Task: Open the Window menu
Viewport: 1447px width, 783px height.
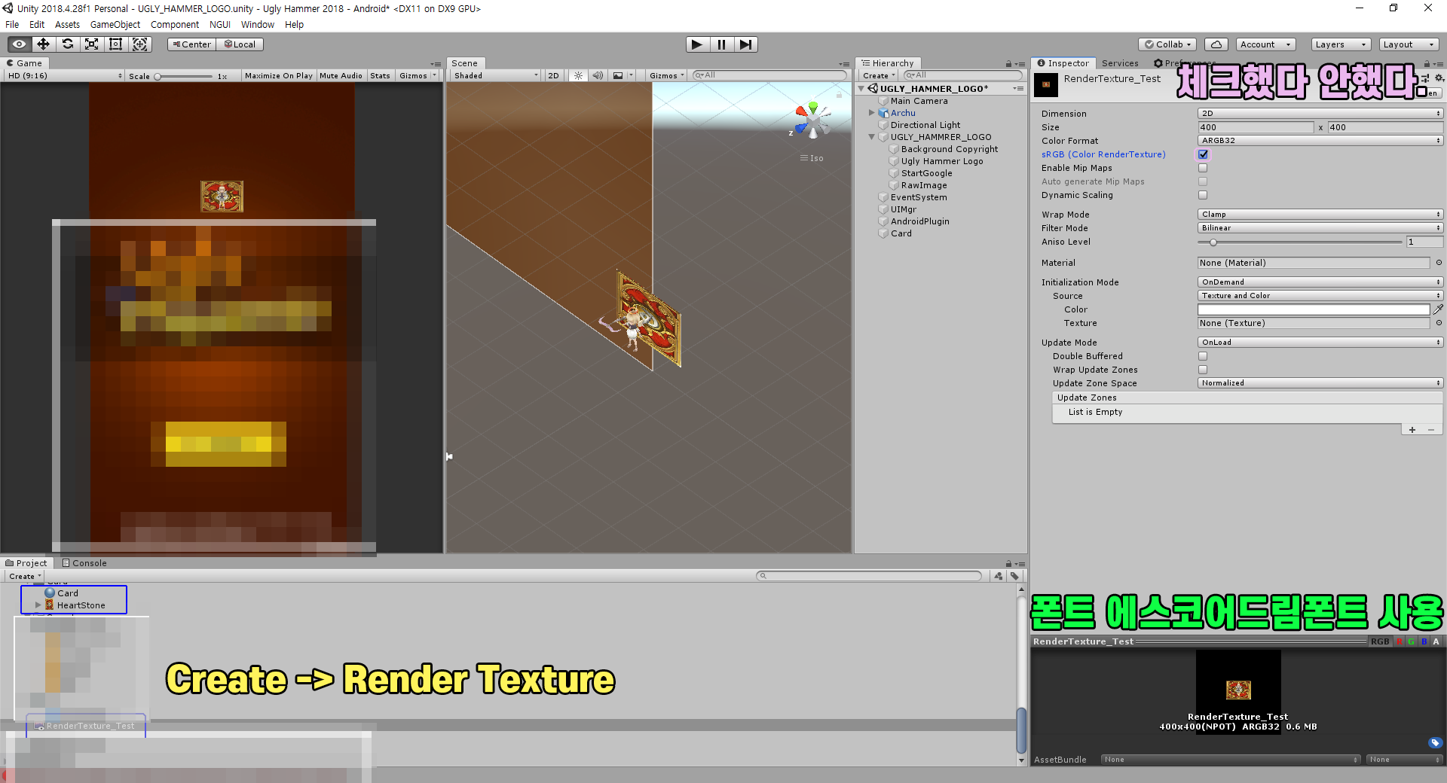Action: click(x=258, y=24)
